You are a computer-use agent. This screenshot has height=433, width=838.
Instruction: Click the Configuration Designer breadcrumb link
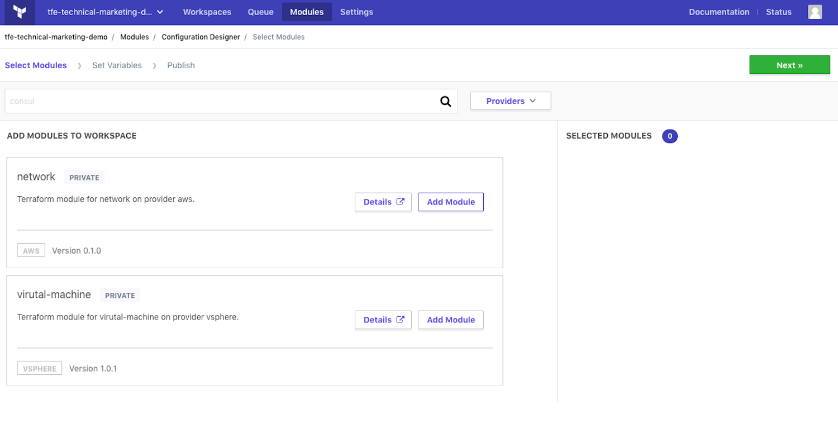point(201,37)
